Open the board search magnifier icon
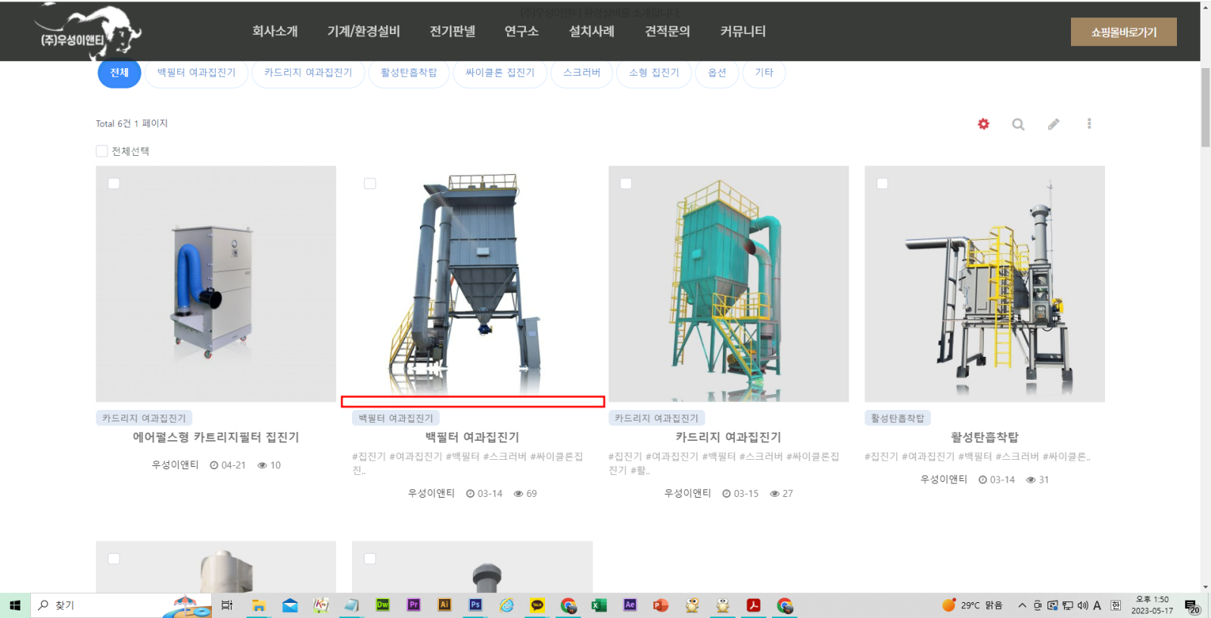 click(x=1018, y=124)
